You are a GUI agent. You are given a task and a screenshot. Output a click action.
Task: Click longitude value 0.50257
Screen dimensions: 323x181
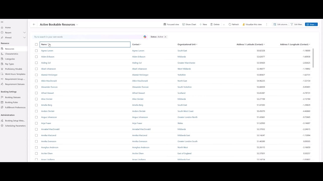click(307, 153)
